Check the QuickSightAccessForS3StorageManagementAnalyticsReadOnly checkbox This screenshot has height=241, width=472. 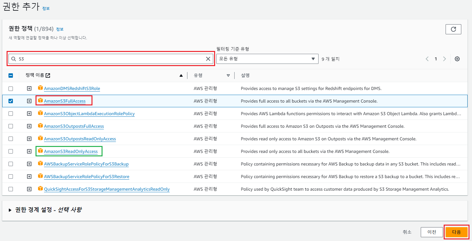coord(11,189)
